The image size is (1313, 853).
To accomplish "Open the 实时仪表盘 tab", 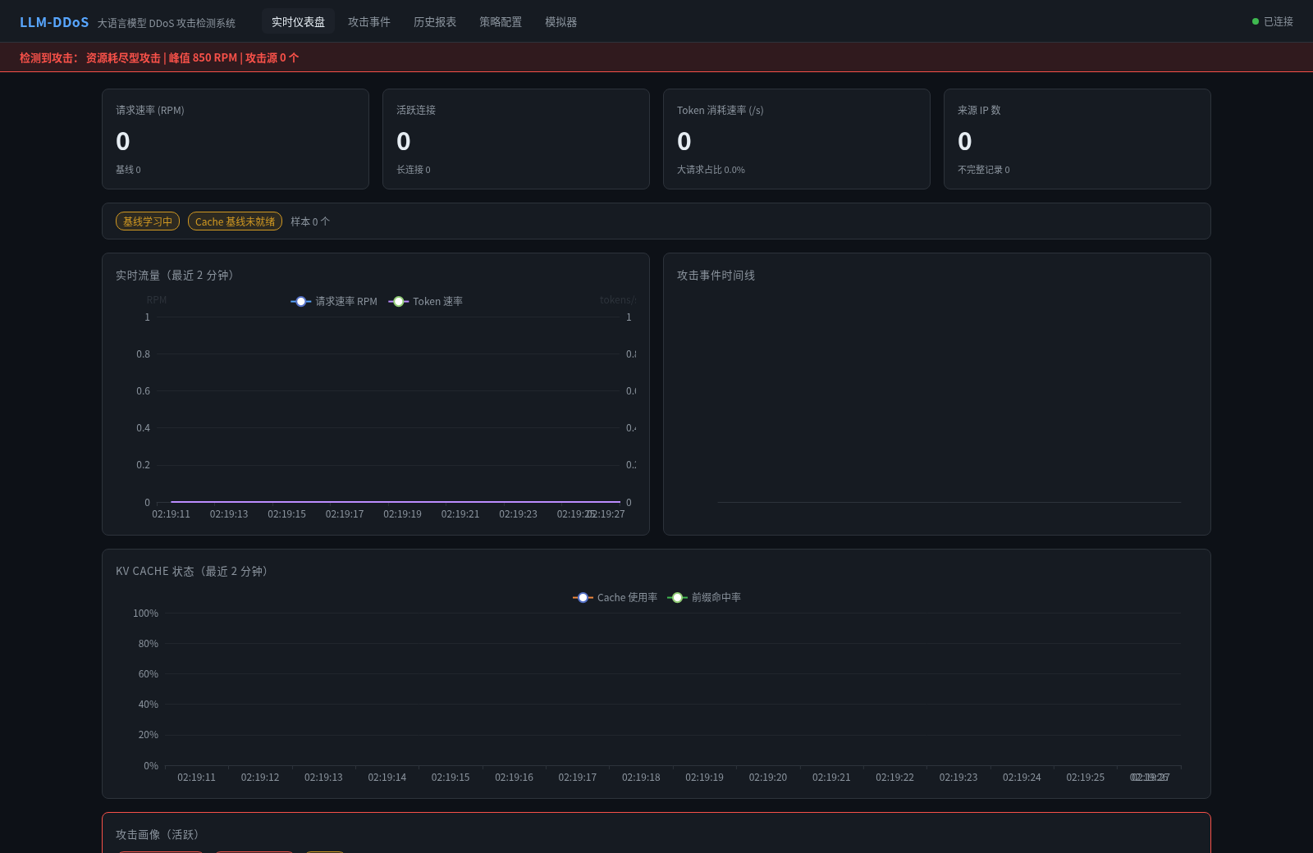I will (298, 22).
